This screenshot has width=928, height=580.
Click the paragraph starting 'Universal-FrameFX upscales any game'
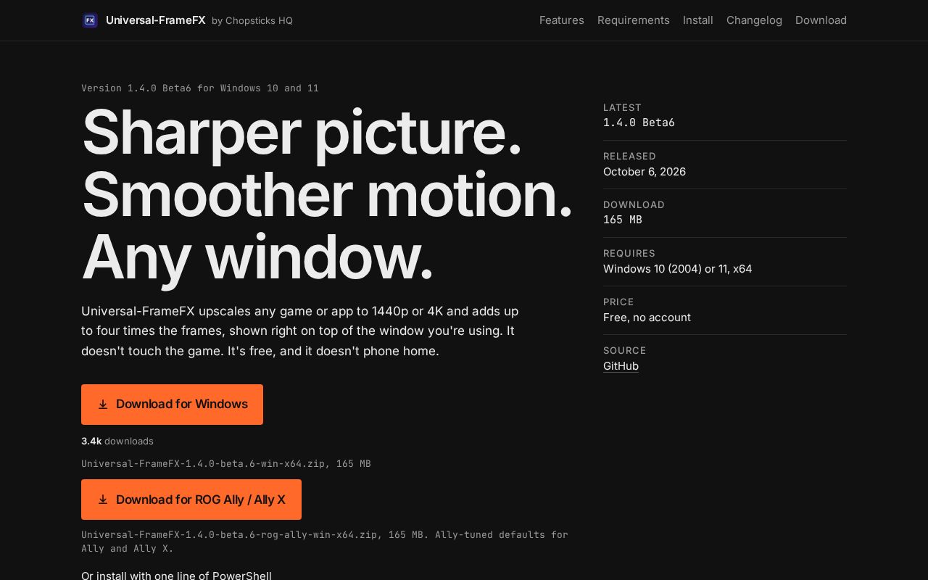[x=300, y=331]
